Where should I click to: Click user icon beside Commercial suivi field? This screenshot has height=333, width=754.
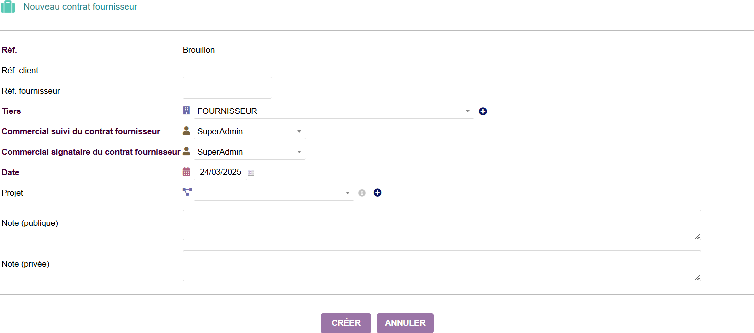187,131
